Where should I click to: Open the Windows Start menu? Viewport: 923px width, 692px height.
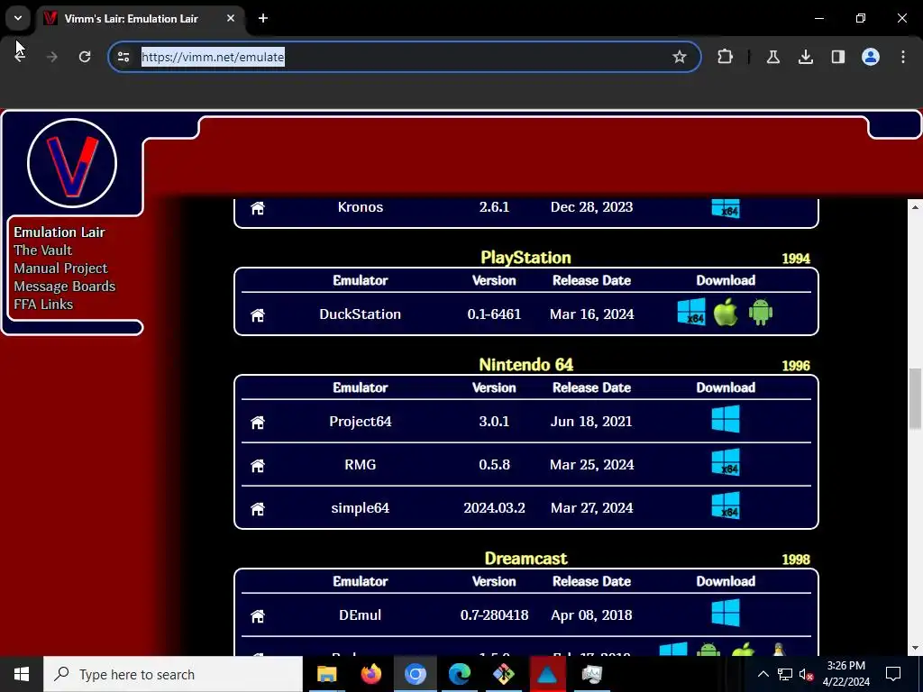[x=22, y=674]
